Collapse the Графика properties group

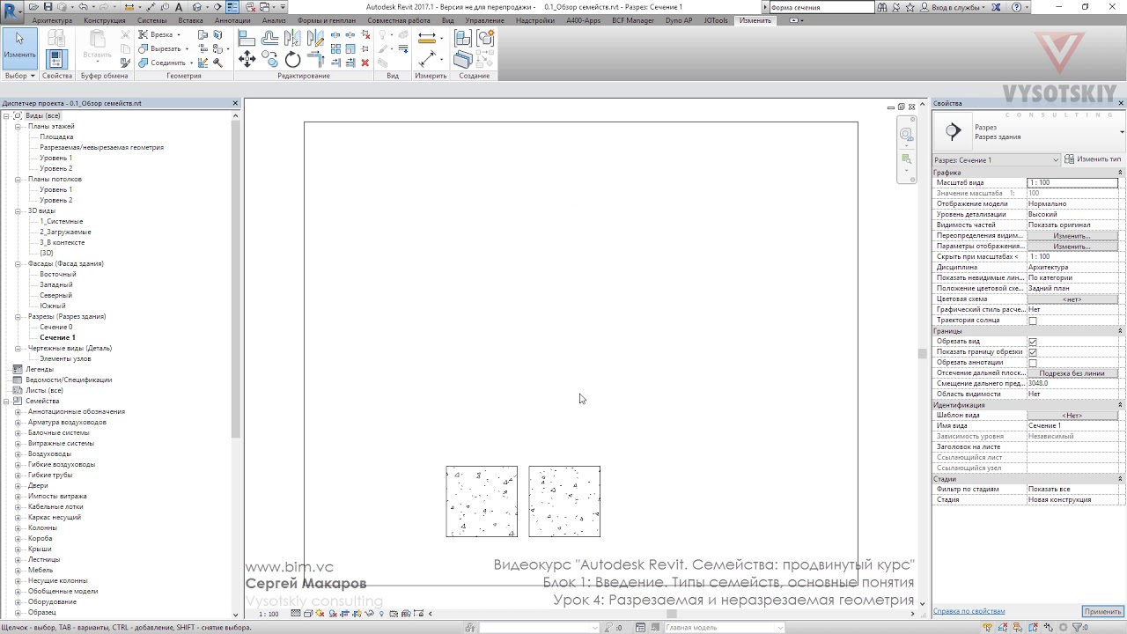click(1120, 173)
